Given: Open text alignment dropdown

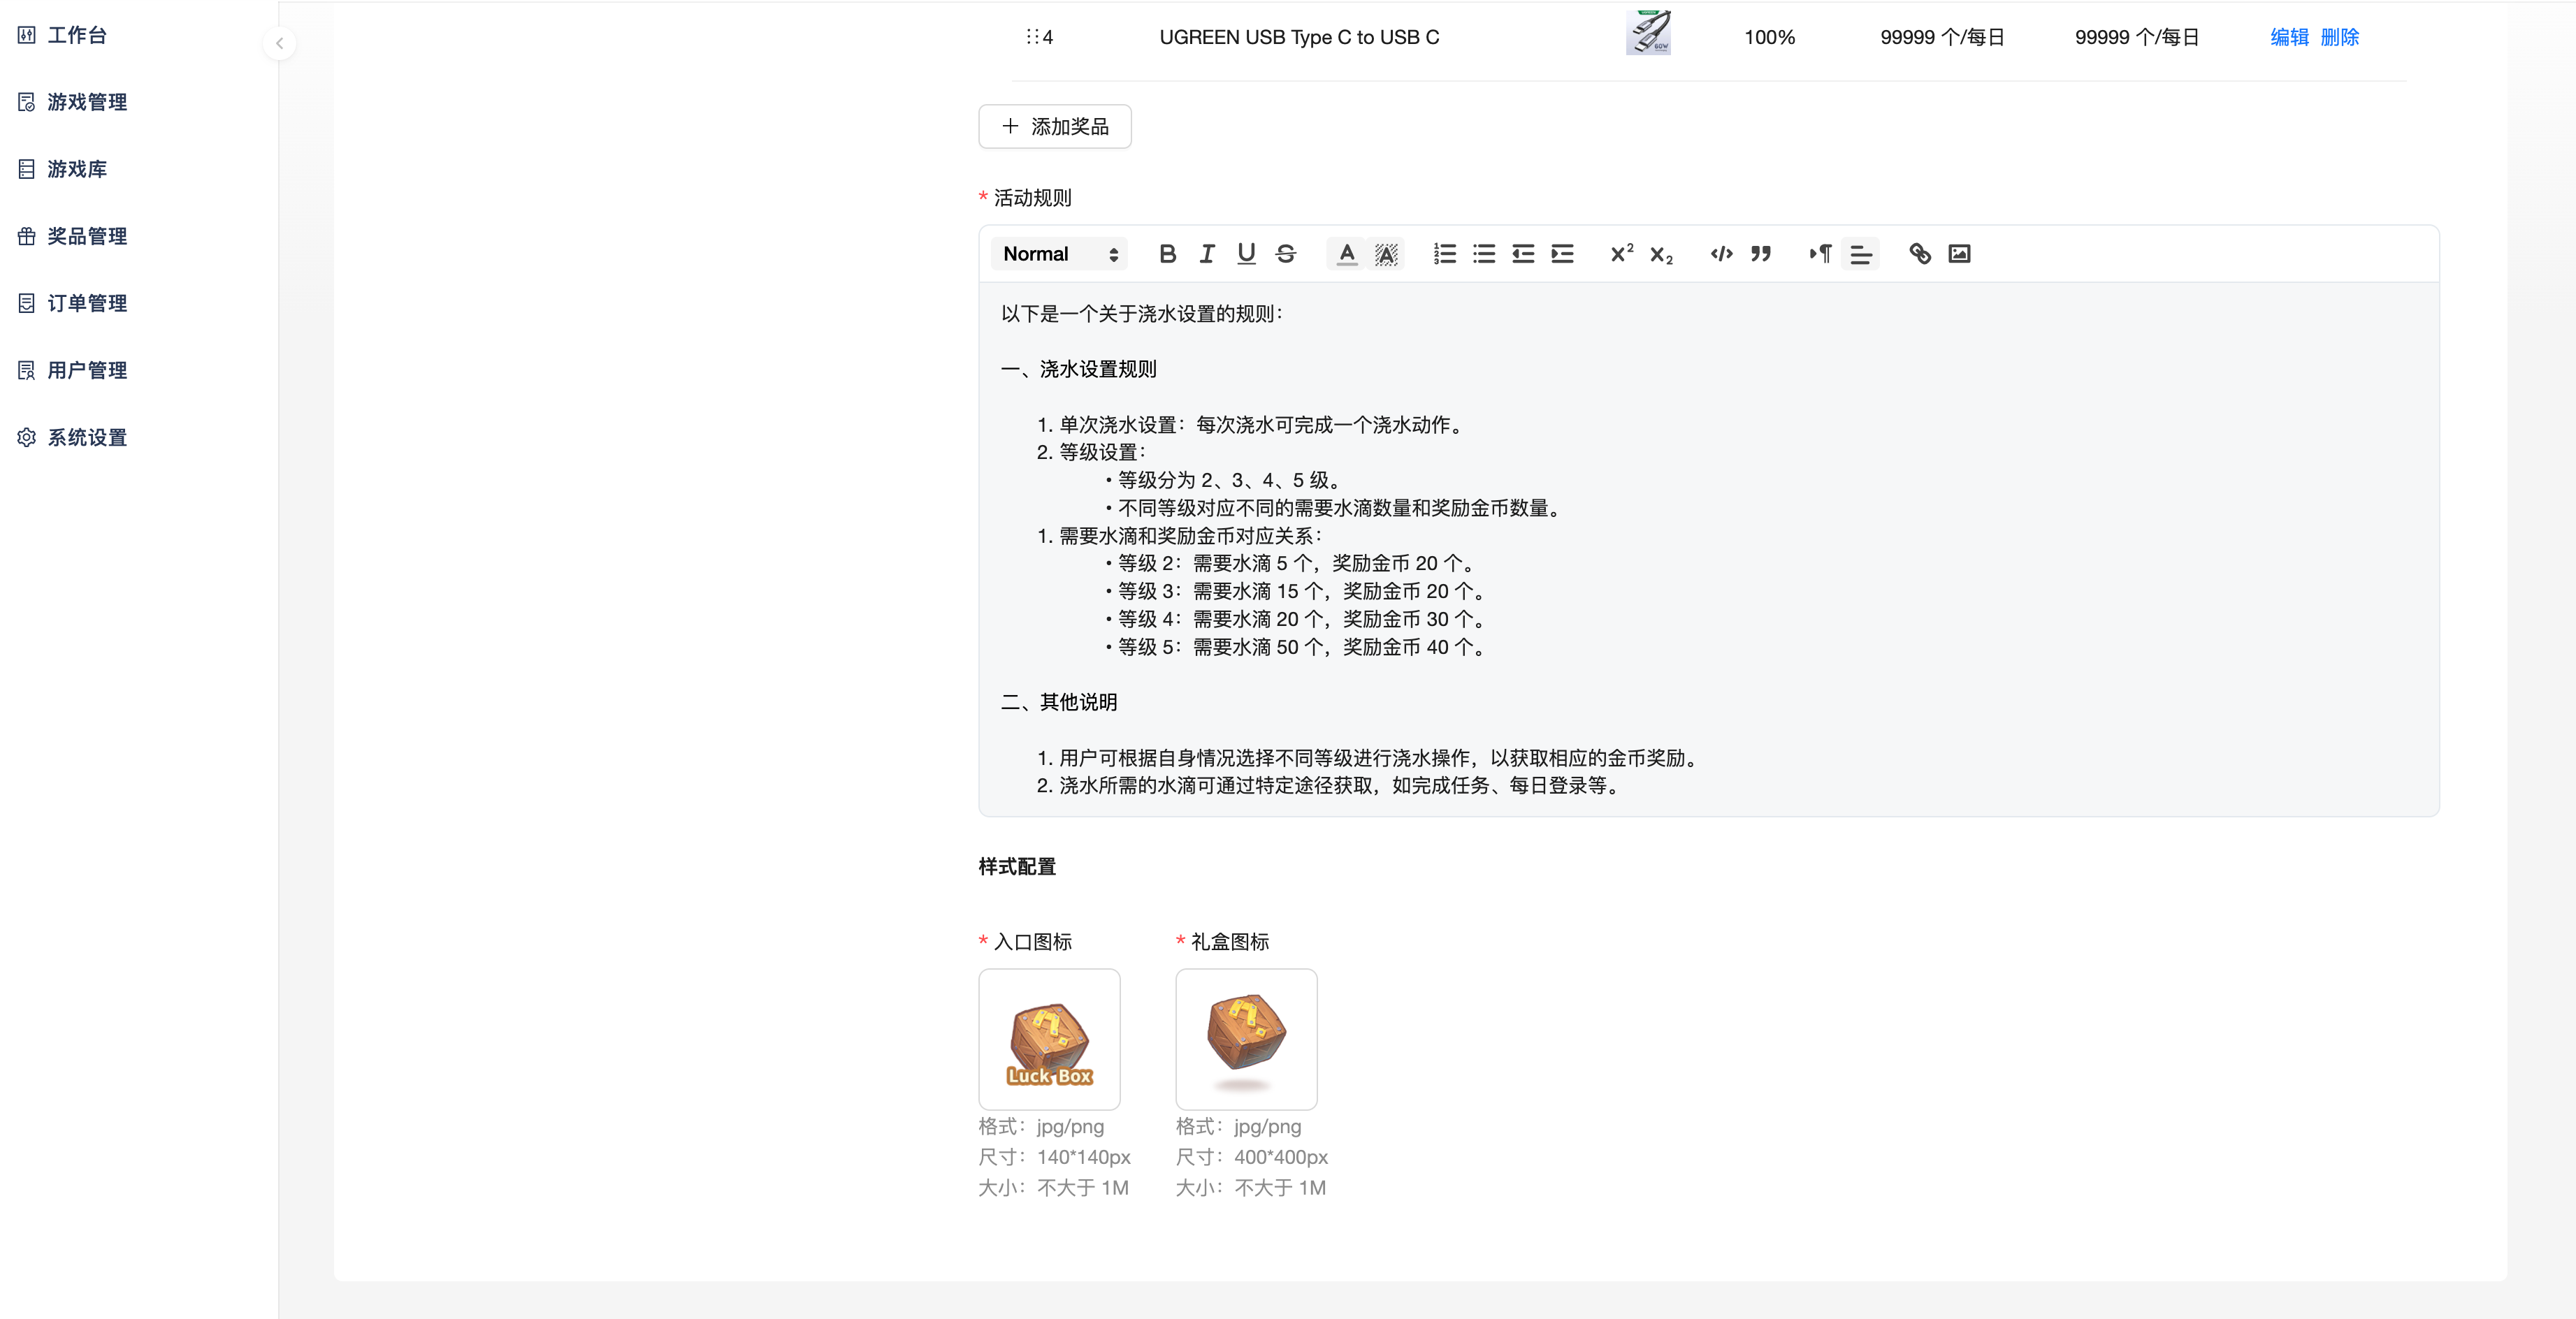Looking at the screenshot, I should [1860, 254].
